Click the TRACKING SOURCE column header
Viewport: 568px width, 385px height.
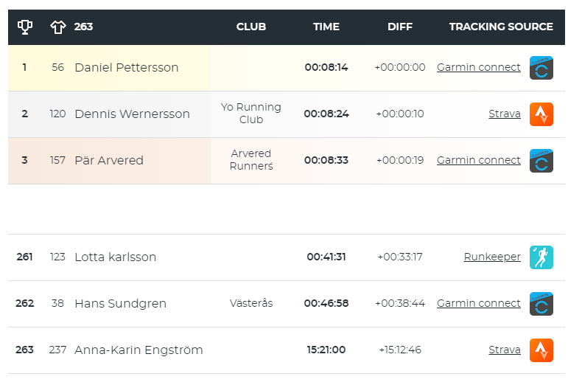[x=501, y=27]
